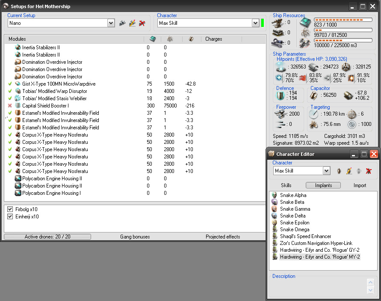Click the CPU column header icon
Screen dimensions: 381x301
[x=153, y=39]
